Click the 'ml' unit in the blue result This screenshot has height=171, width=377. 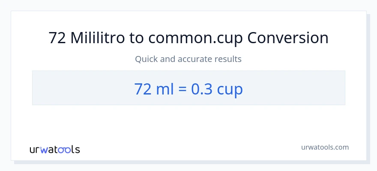click(161, 88)
